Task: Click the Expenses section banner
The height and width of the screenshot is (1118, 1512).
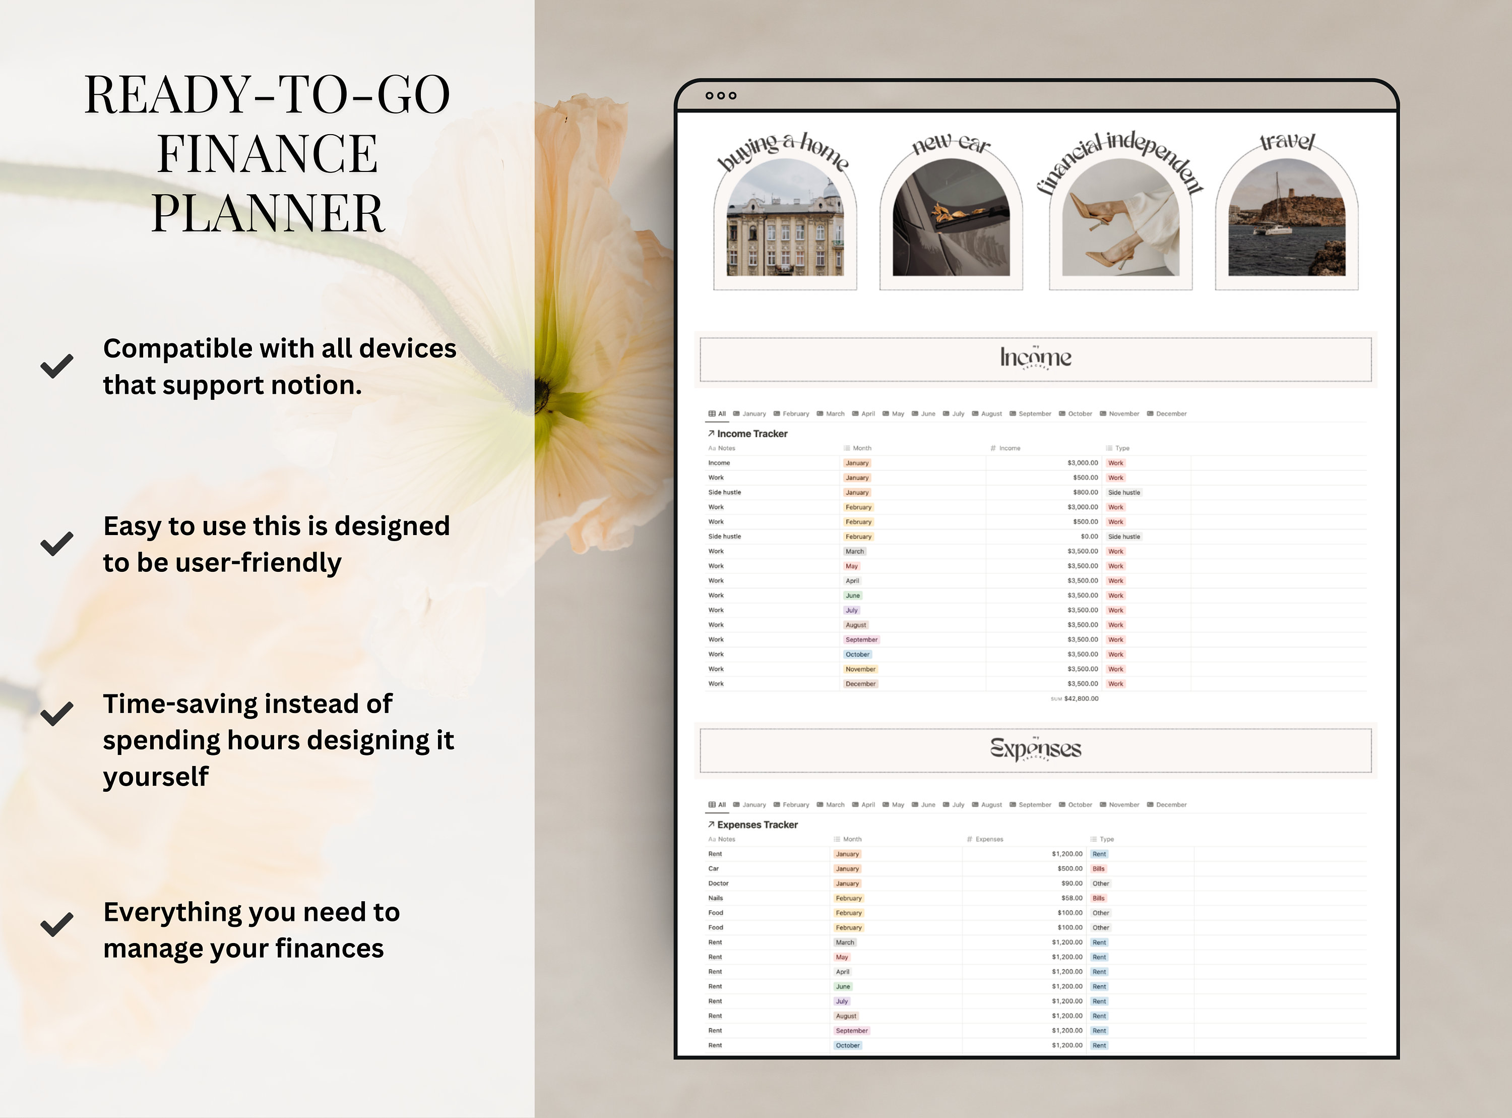Action: coord(1035,750)
